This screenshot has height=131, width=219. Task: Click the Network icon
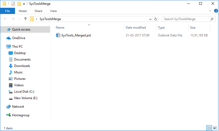9,107
